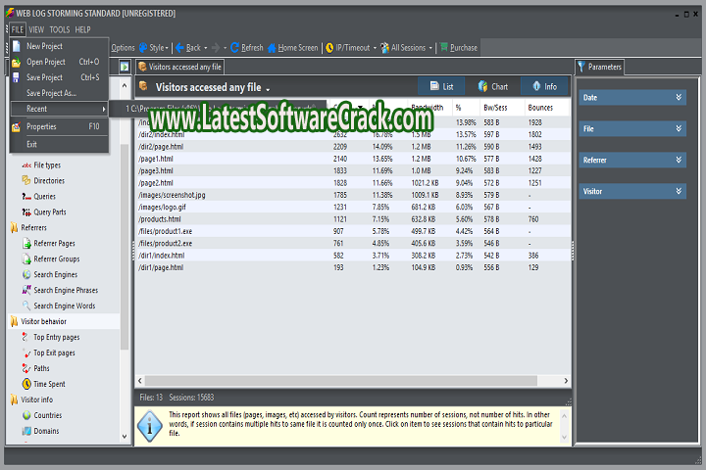This screenshot has height=470, width=706.
Task: Select the Visitor behavior tree folder
Action: [44, 321]
